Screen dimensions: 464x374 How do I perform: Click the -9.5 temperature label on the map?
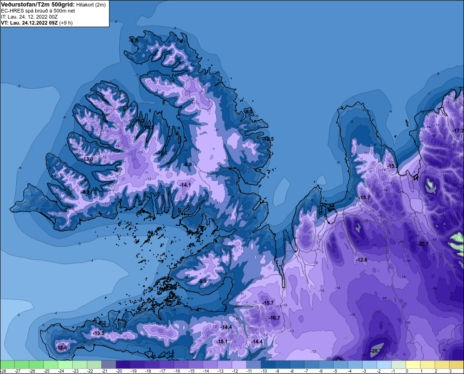249,112
